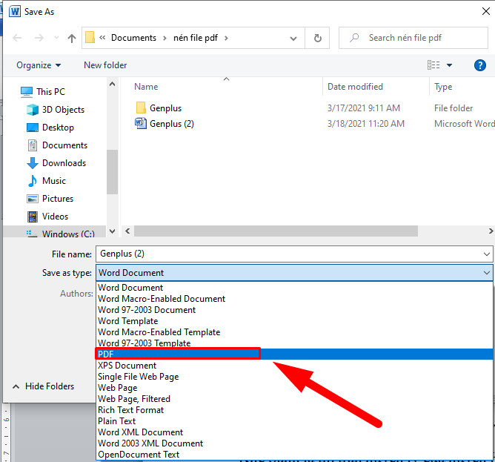Click the Back navigation arrow
Screen dimensions: 495x462
coord(18,38)
